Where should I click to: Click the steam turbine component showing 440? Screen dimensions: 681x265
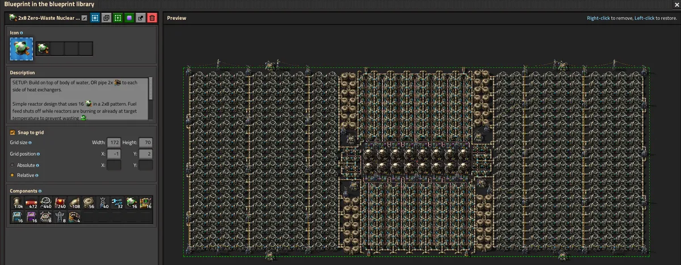[46, 203]
